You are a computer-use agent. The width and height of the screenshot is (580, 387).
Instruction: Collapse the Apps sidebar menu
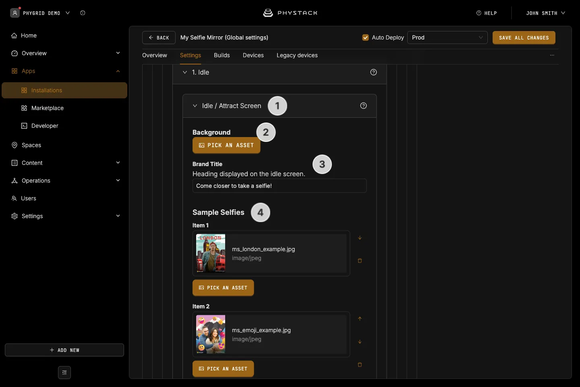tap(118, 71)
